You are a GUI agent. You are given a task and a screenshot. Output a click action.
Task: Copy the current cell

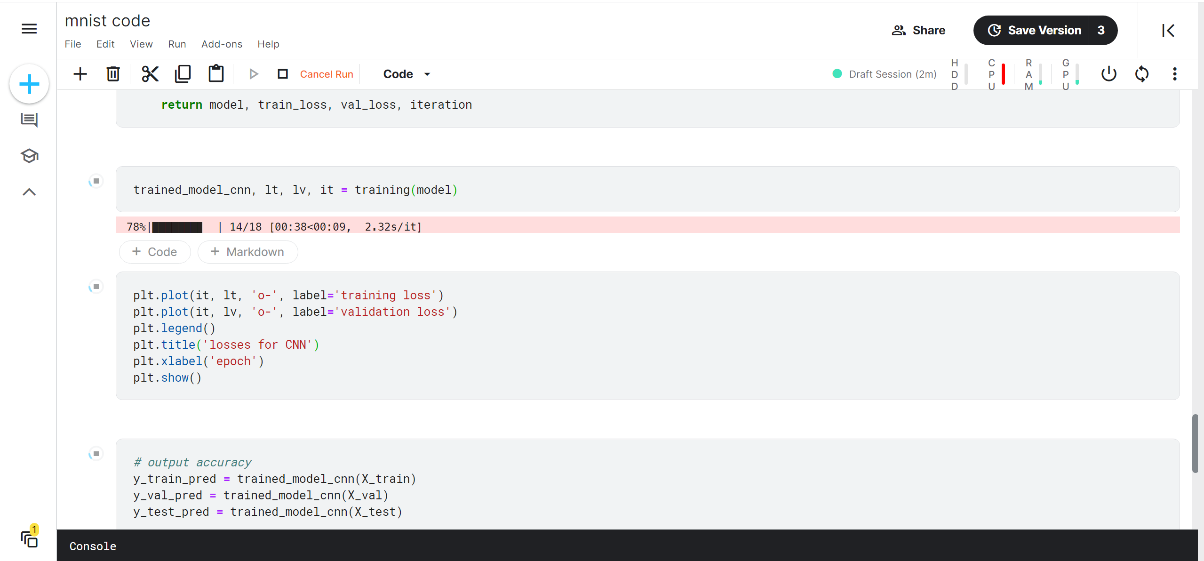point(183,74)
